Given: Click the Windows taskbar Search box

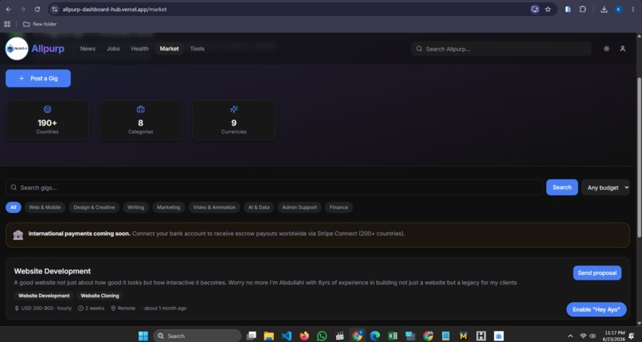Looking at the screenshot, I should click(197, 336).
